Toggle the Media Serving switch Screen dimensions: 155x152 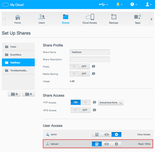tap(80, 74)
